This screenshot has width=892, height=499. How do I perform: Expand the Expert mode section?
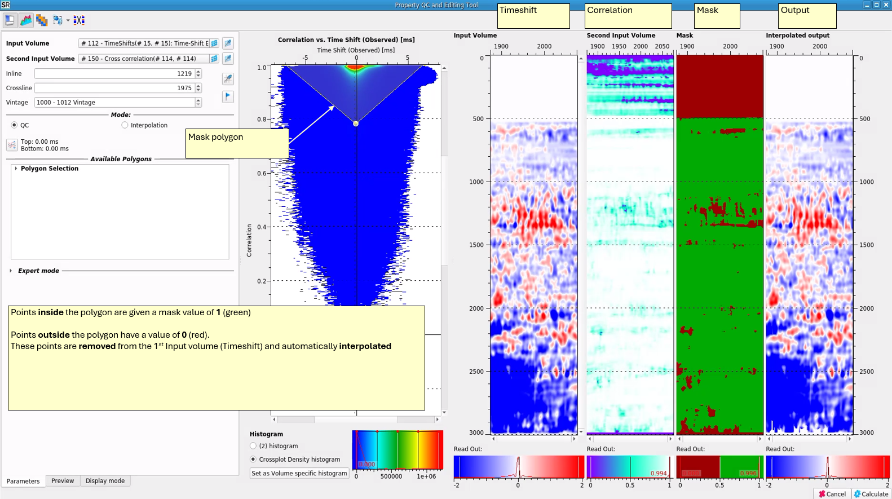(11, 271)
